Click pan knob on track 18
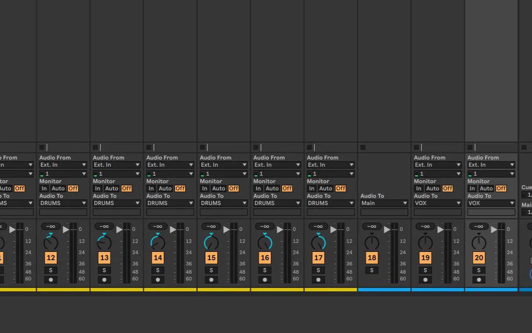Viewport: 532px width, 333px height. click(372, 242)
